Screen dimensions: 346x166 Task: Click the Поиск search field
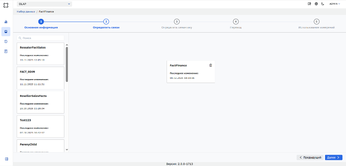(x=40, y=38)
